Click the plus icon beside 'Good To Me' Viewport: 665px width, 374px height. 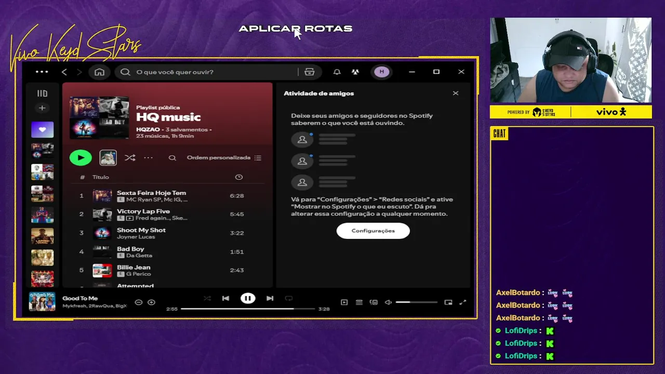tap(152, 302)
